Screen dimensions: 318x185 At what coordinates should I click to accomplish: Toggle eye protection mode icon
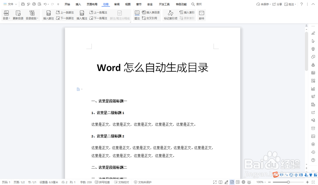click(x=249, y=182)
